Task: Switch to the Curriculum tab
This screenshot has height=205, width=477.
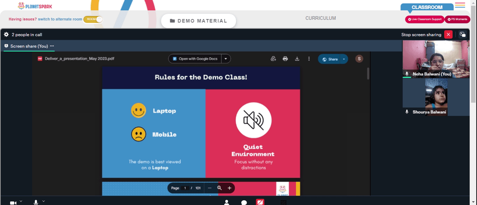Action: (x=321, y=18)
